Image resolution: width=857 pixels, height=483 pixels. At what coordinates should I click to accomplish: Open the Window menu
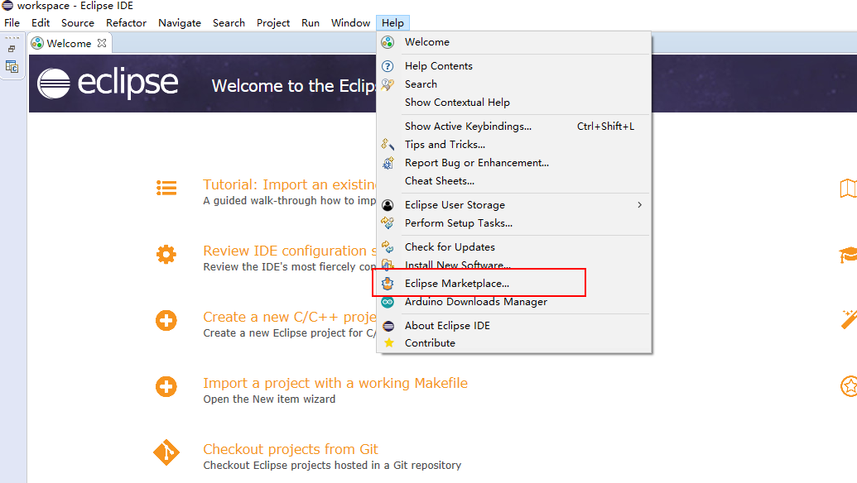[x=350, y=23]
